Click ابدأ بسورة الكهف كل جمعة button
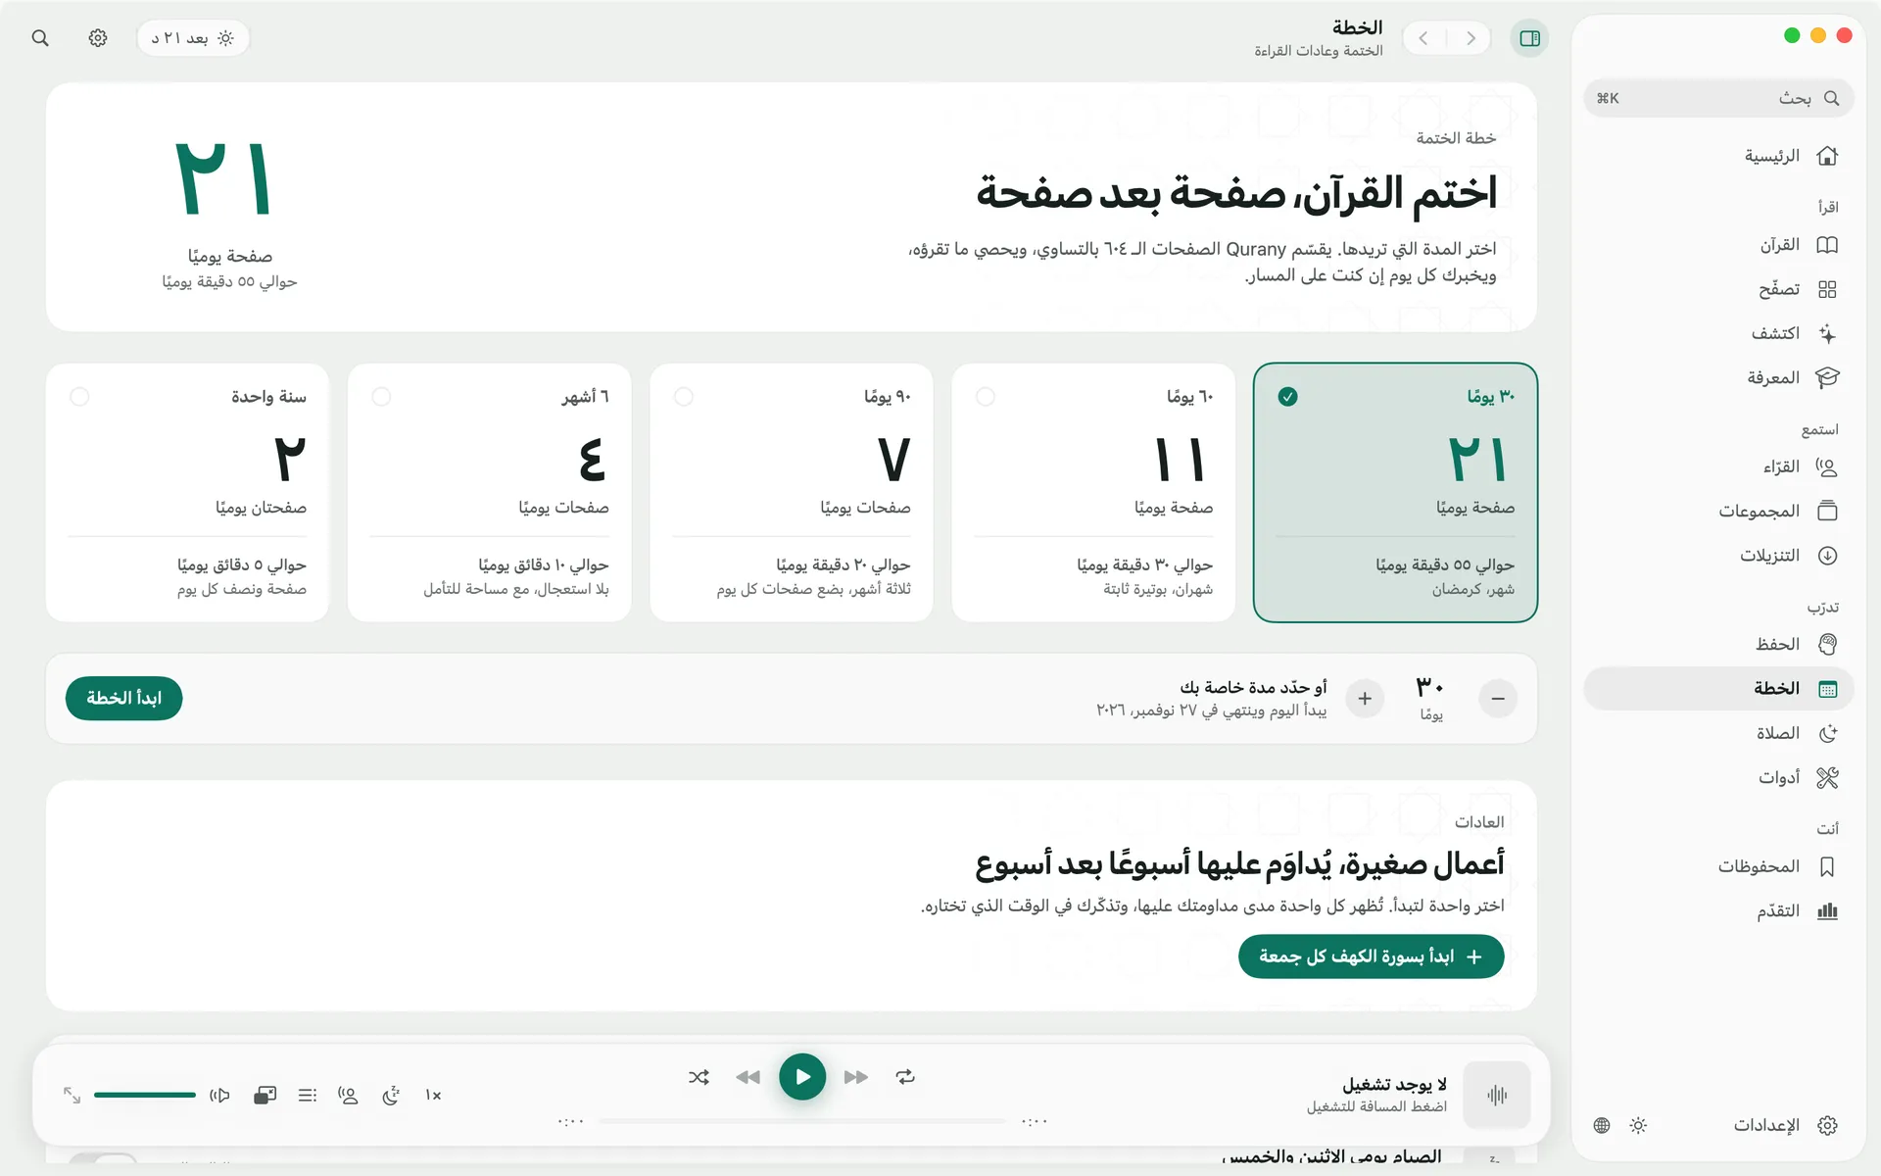Viewport: 1881px width, 1176px height. [x=1371, y=956]
